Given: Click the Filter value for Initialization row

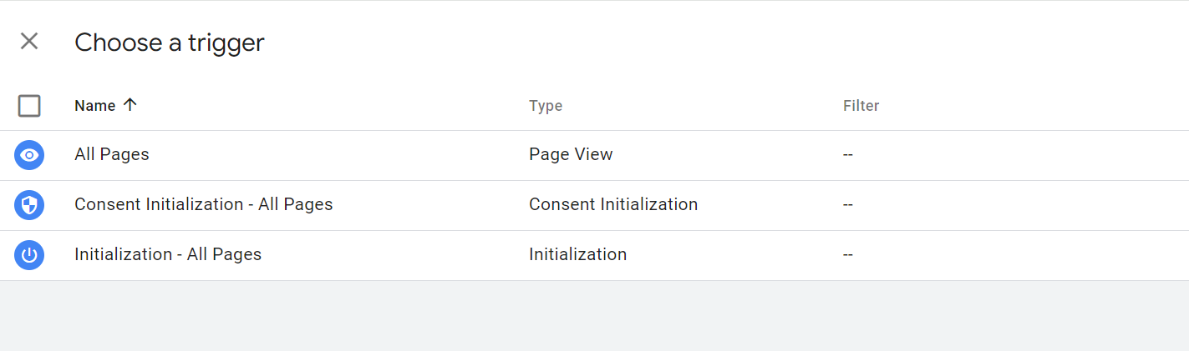Looking at the screenshot, I should [x=848, y=255].
